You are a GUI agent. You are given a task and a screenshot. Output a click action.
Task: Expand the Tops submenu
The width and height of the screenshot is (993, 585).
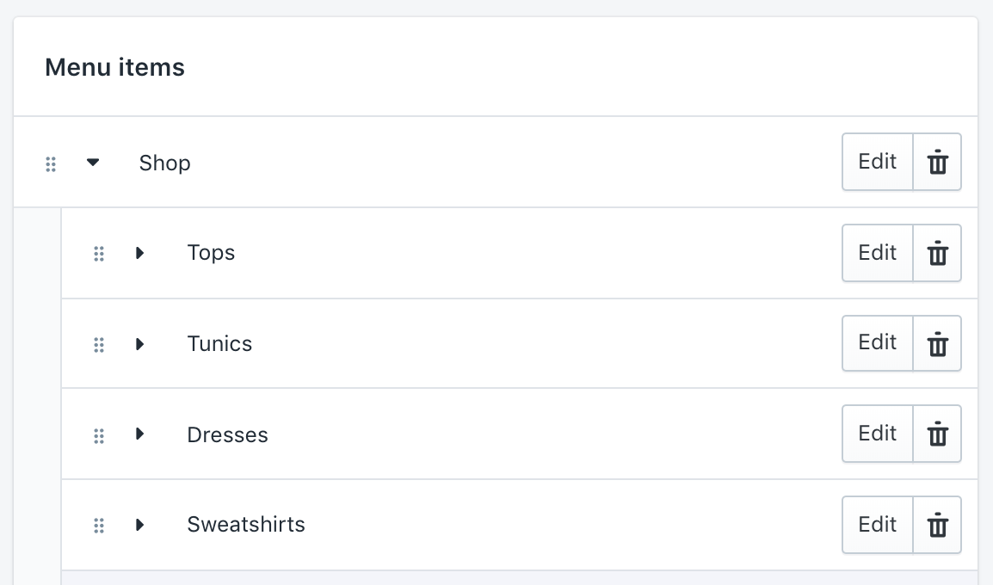(140, 253)
